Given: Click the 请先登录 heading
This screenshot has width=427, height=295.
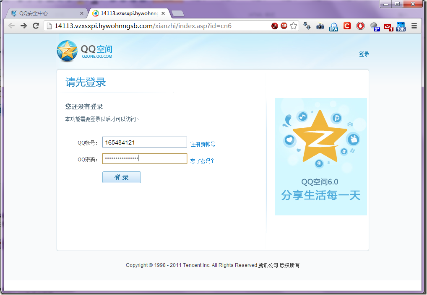Looking at the screenshot, I should [86, 82].
